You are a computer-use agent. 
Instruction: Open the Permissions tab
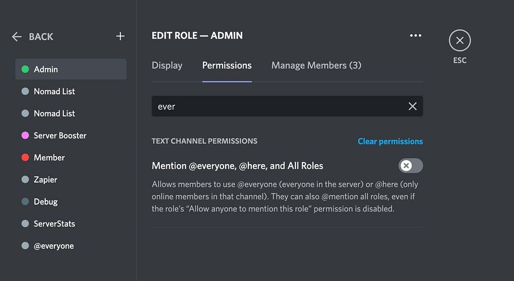227,66
